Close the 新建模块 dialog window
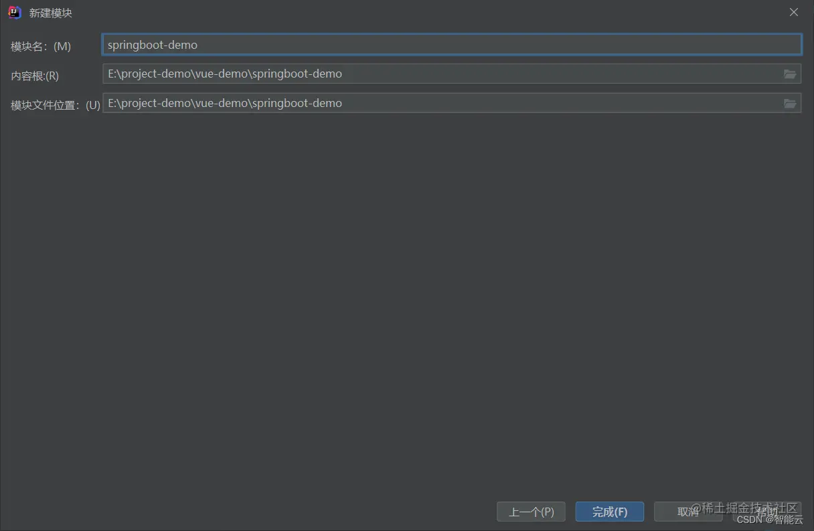814x531 pixels. point(794,12)
